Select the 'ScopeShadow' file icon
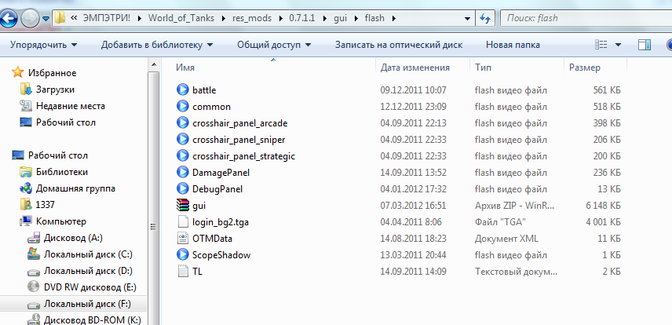 tap(183, 254)
